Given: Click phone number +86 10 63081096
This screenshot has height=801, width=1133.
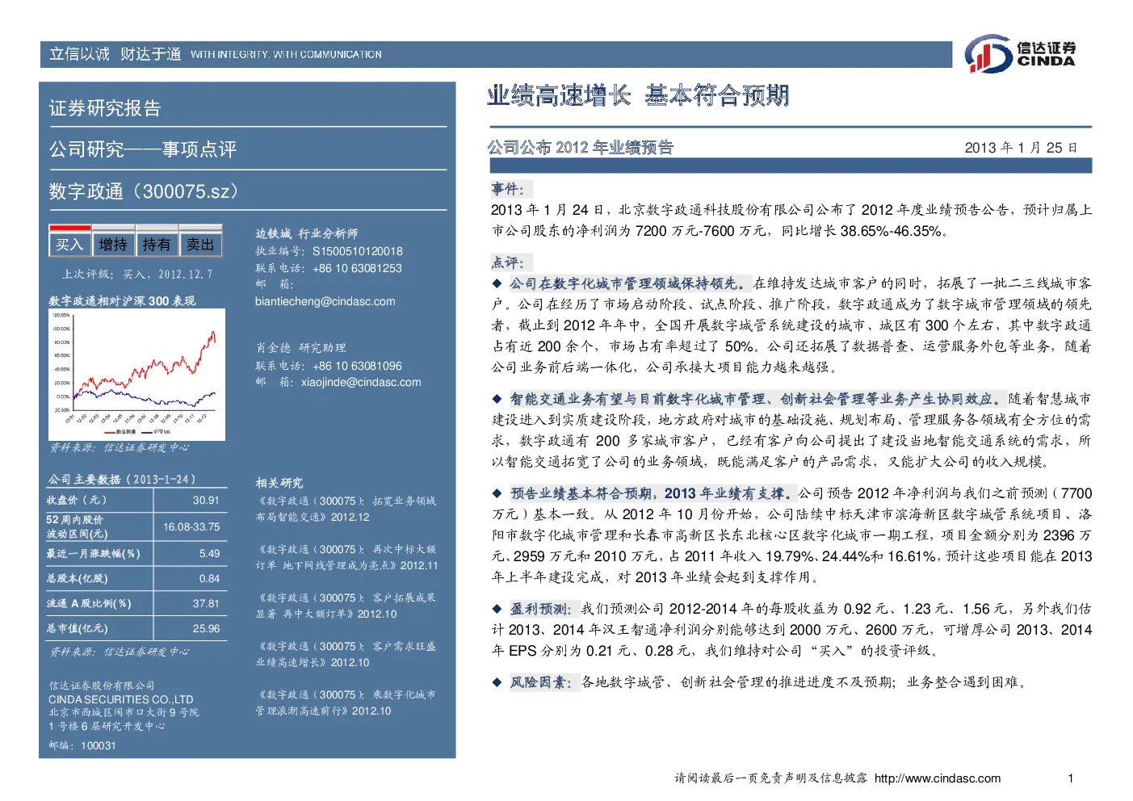Looking at the screenshot, I should click(357, 366).
